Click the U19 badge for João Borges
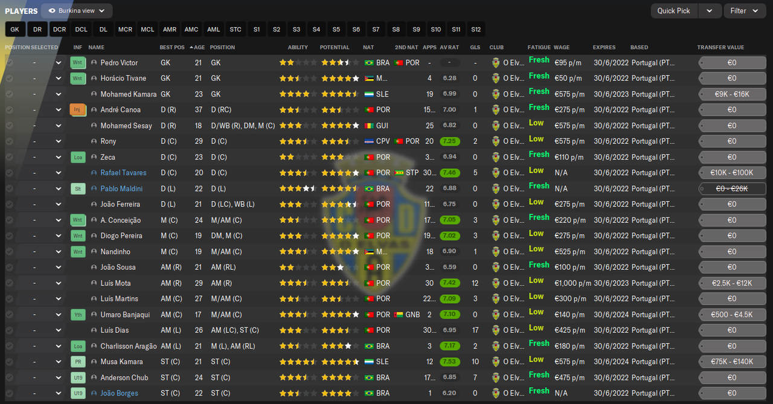 [x=79, y=393]
